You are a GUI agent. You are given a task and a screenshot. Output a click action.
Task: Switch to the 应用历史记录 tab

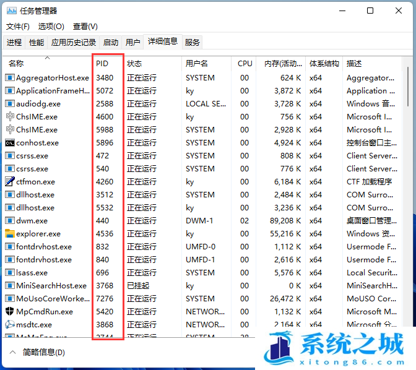point(74,42)
